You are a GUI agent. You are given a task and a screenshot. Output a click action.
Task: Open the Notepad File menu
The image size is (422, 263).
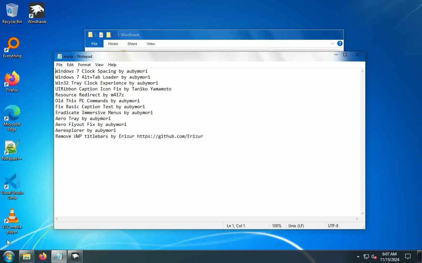(59, 65)
